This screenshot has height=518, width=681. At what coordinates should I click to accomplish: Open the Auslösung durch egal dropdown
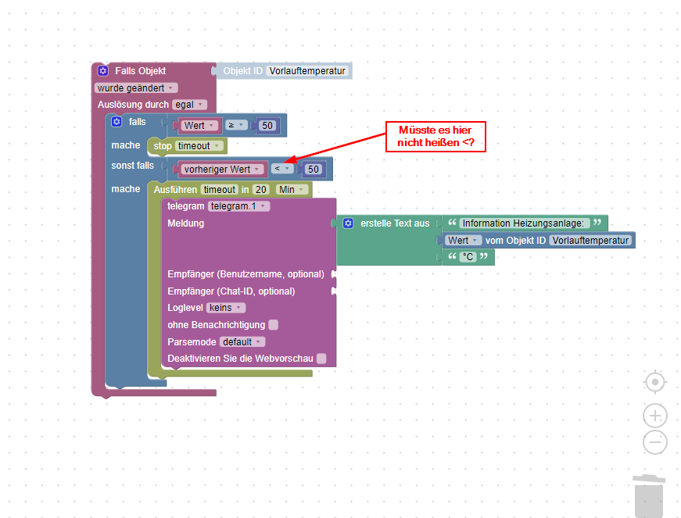tap(189, 105)
